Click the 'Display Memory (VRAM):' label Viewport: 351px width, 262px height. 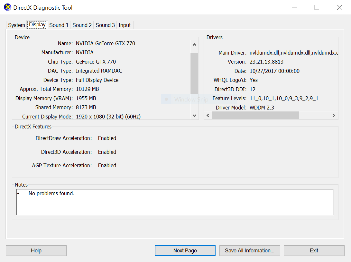[44, 99]
